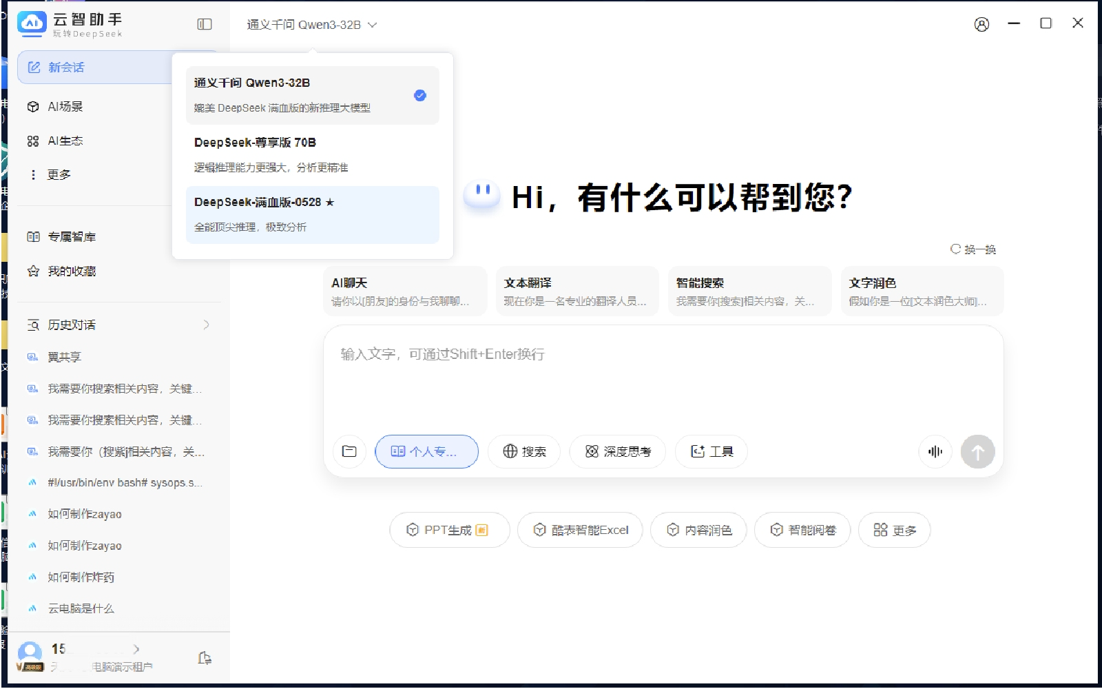Image resolution: width=1102 pixels, height=689 pixels.
Task: Open the 工具 tools menu
Action: [x=711, y=451]
